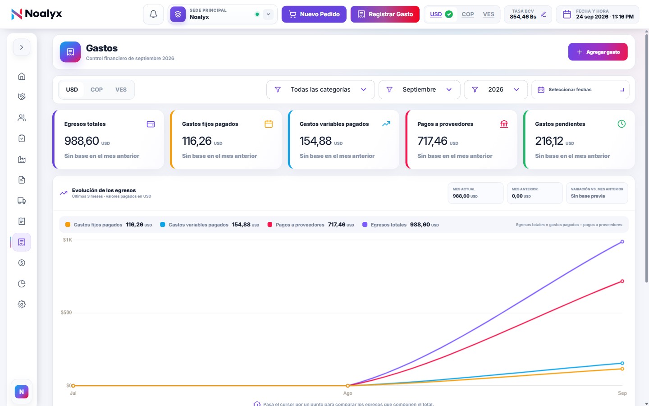Edit the Tasa BCV with pencil icon
This screenshot has width=649, height=406.
tap(544, 14)
